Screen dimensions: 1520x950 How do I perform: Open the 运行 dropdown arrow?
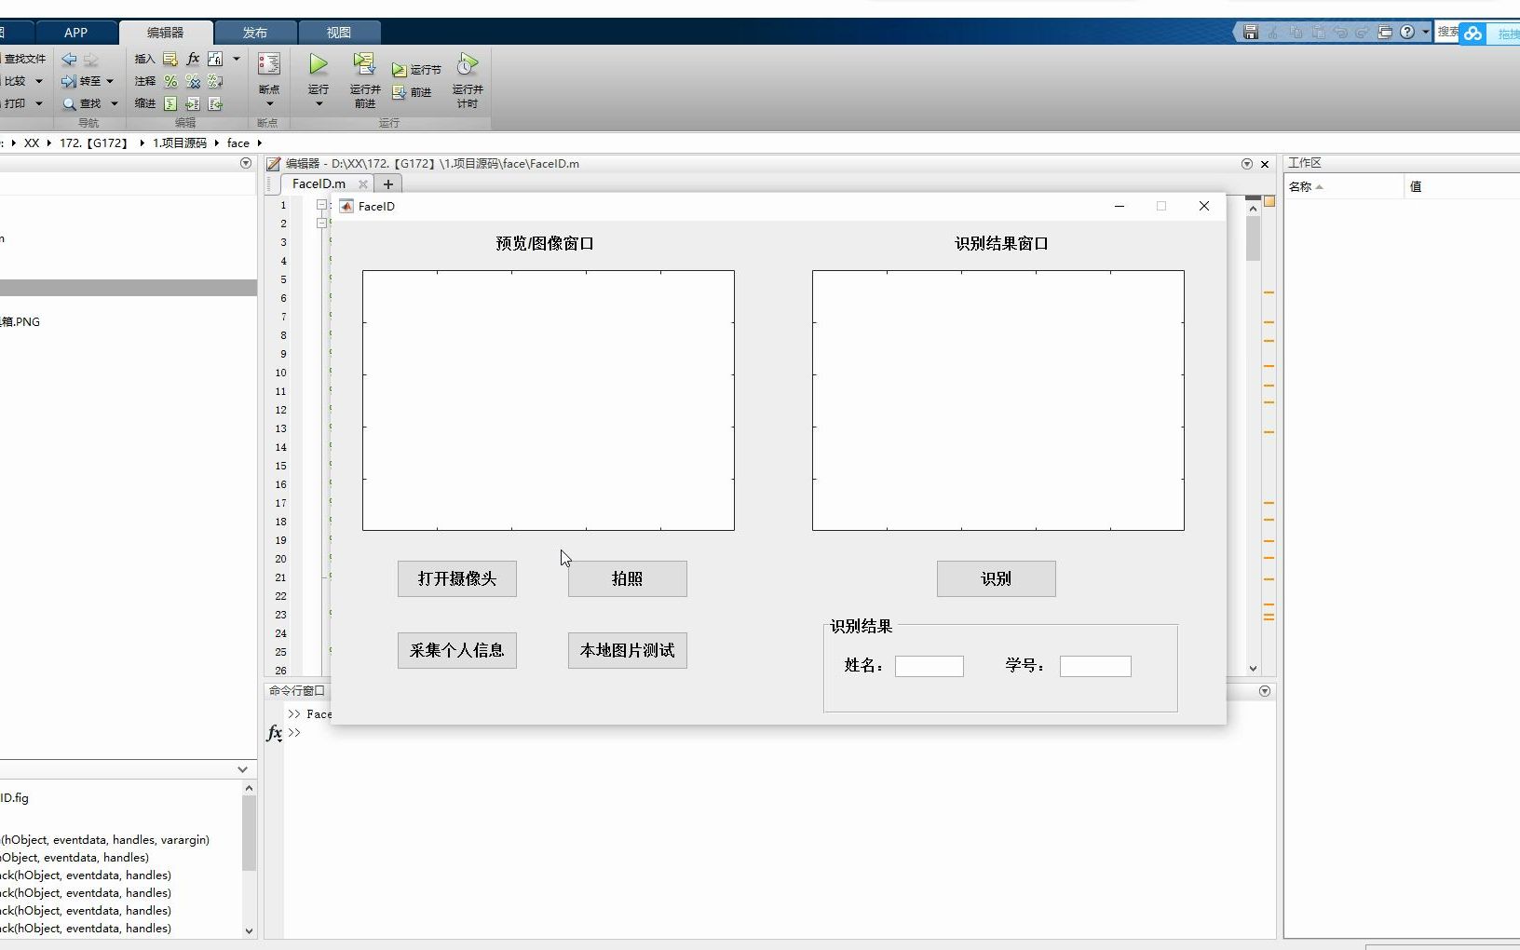click(x=318, y=105)
